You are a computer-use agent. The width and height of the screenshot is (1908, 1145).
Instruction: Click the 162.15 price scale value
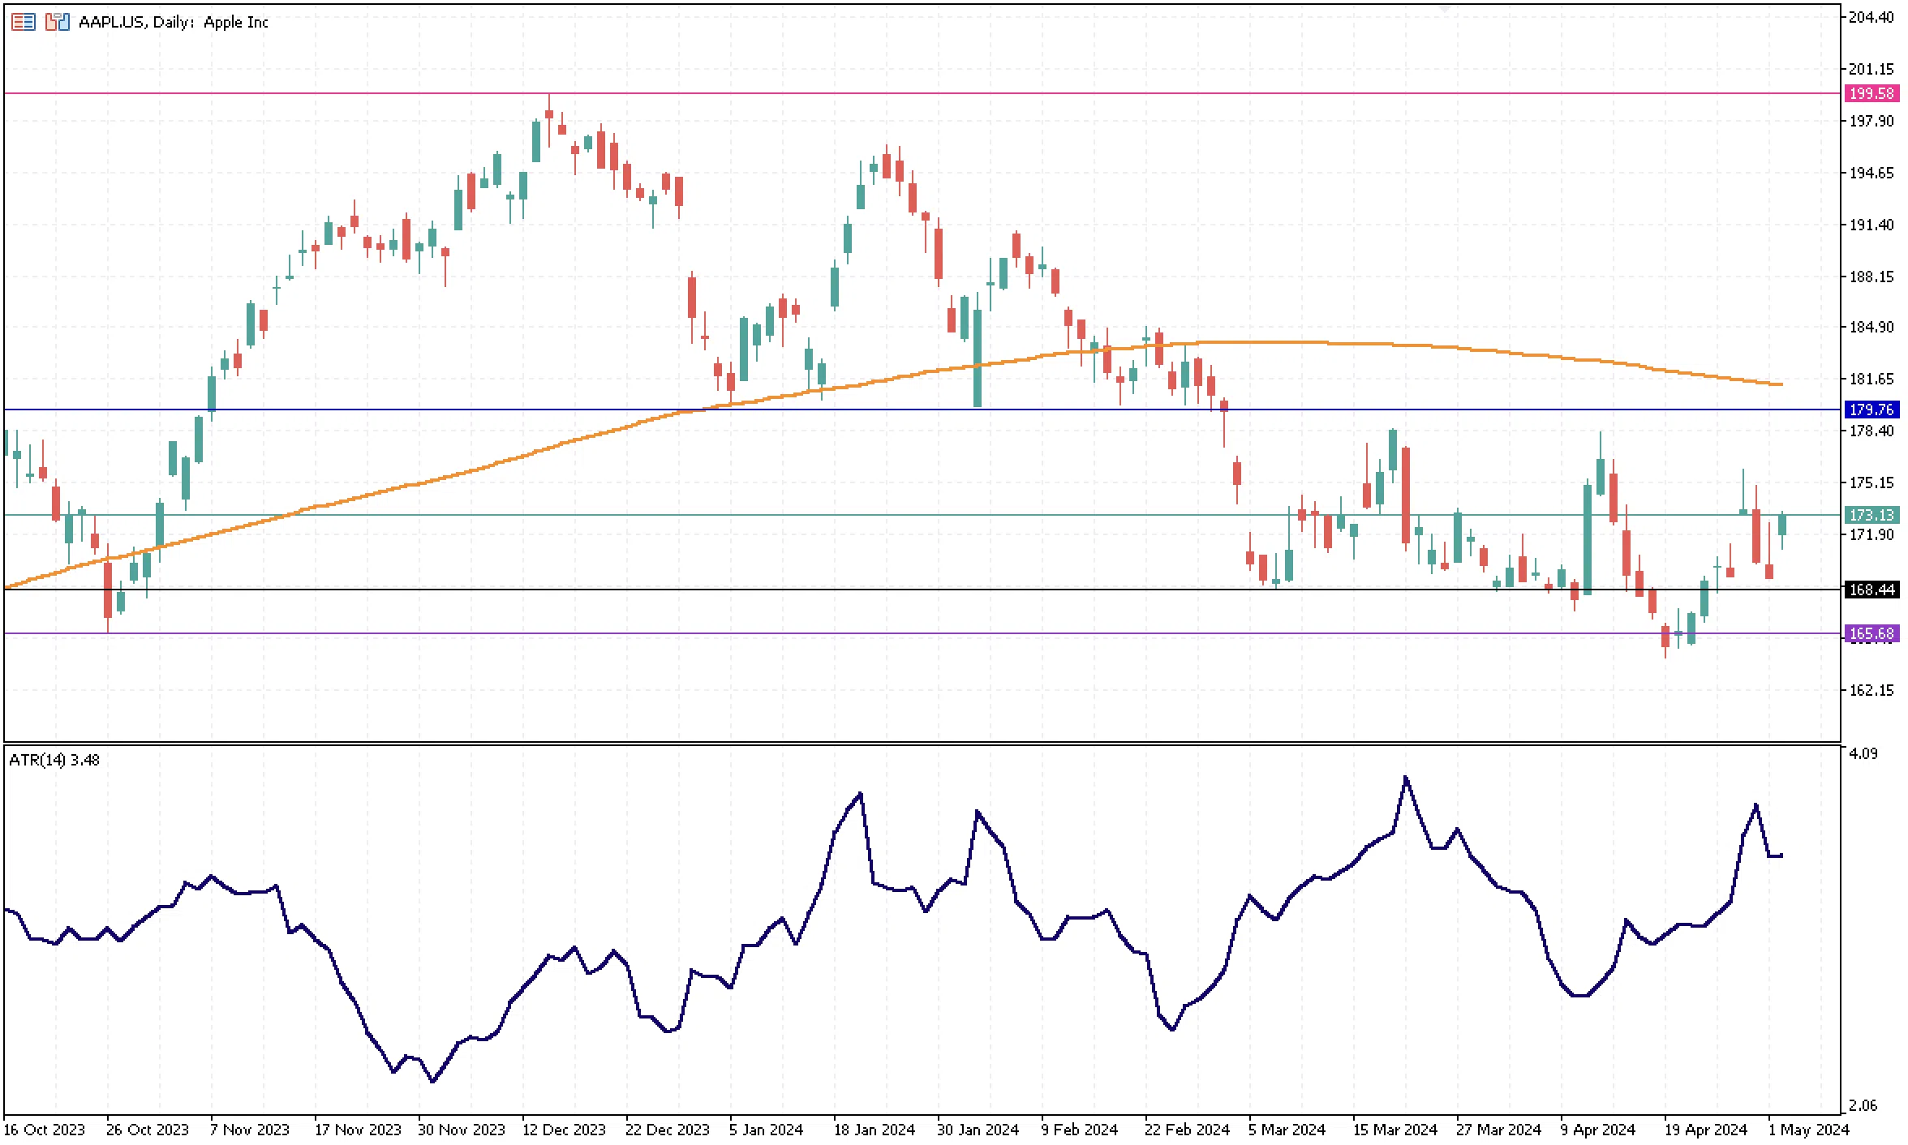point(1871,691)
